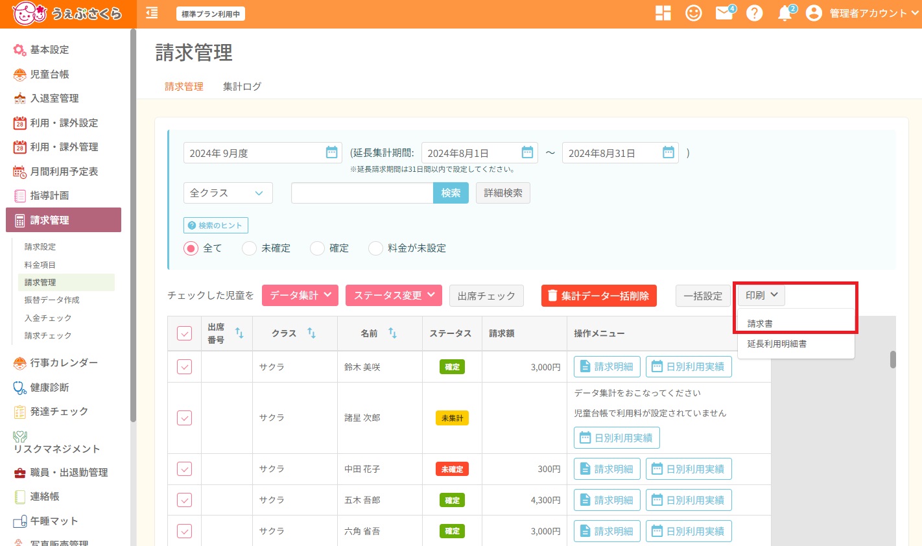Select the 確定 radio button
Image resolution: width=922 pixels, height=546 pixels.
point(317,248)
